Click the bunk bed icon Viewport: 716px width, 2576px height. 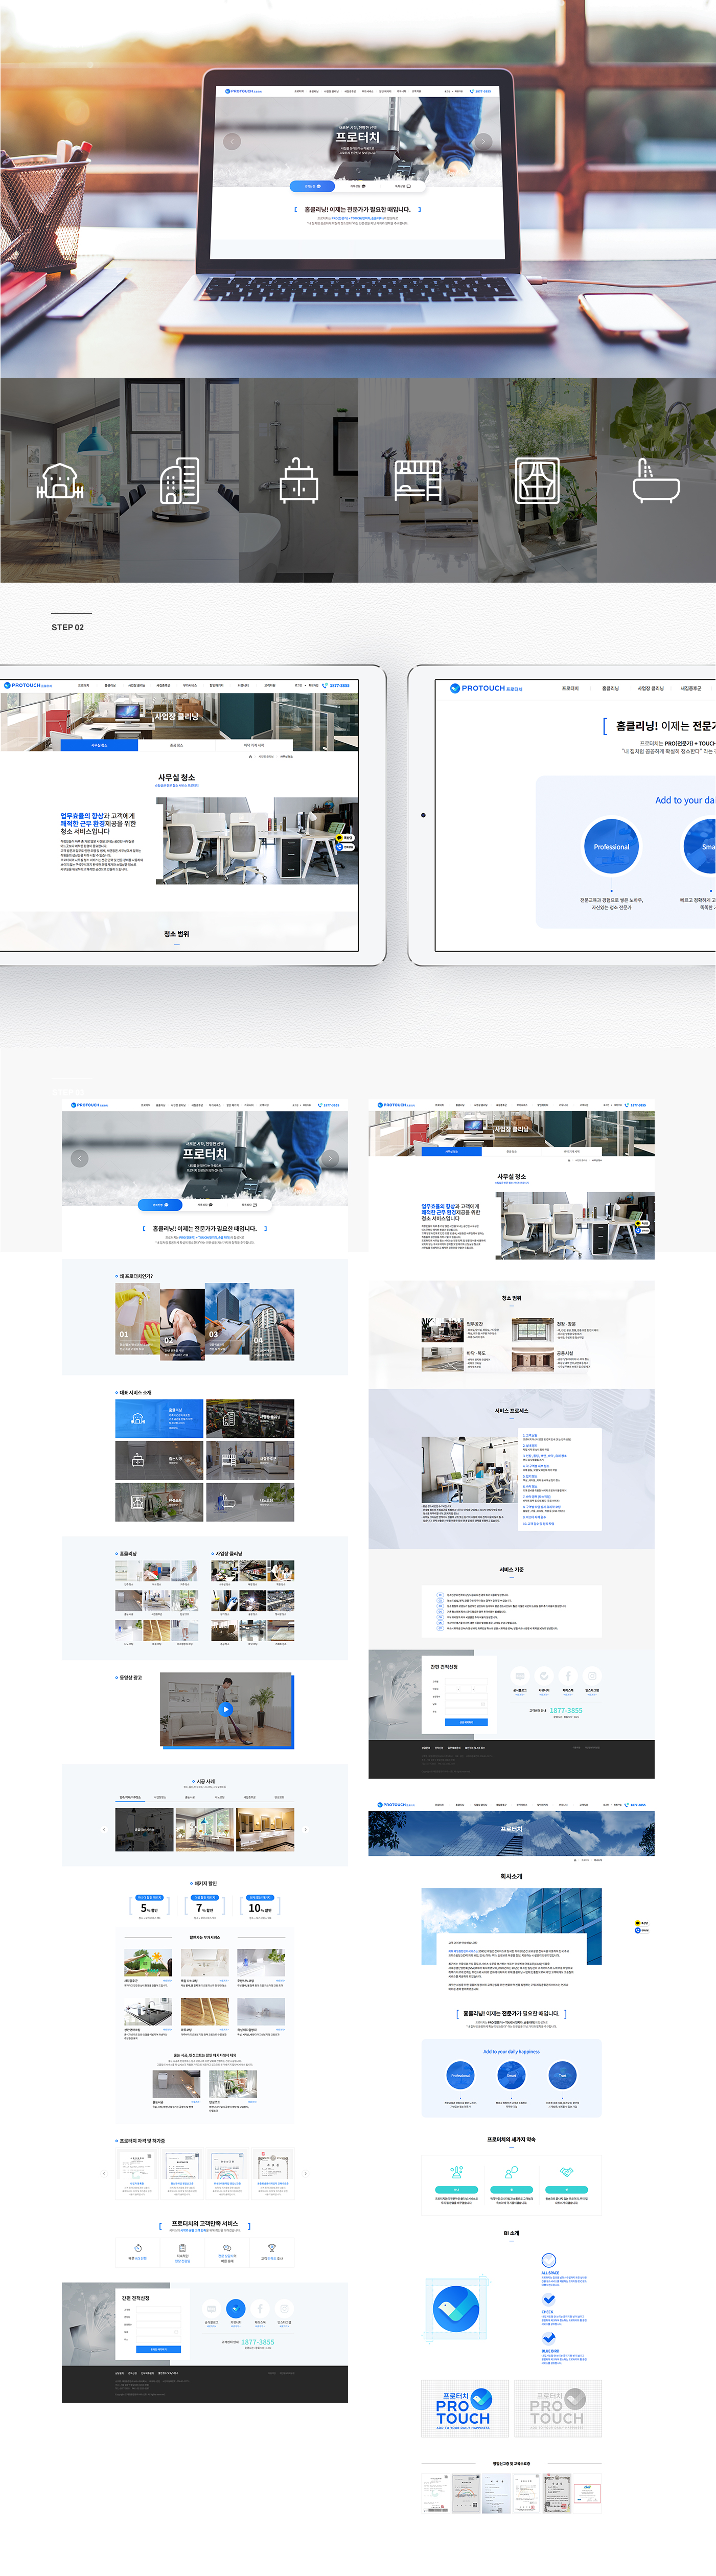[418, 481]
